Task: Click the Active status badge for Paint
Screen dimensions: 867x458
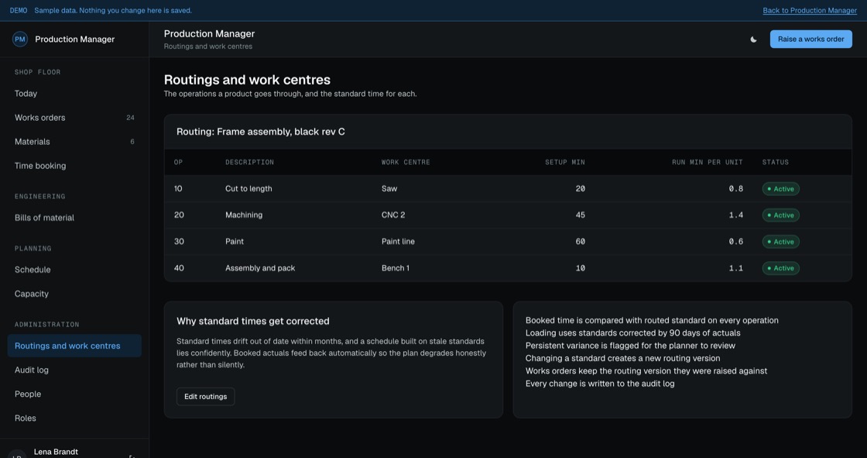Action: (780, 242)
